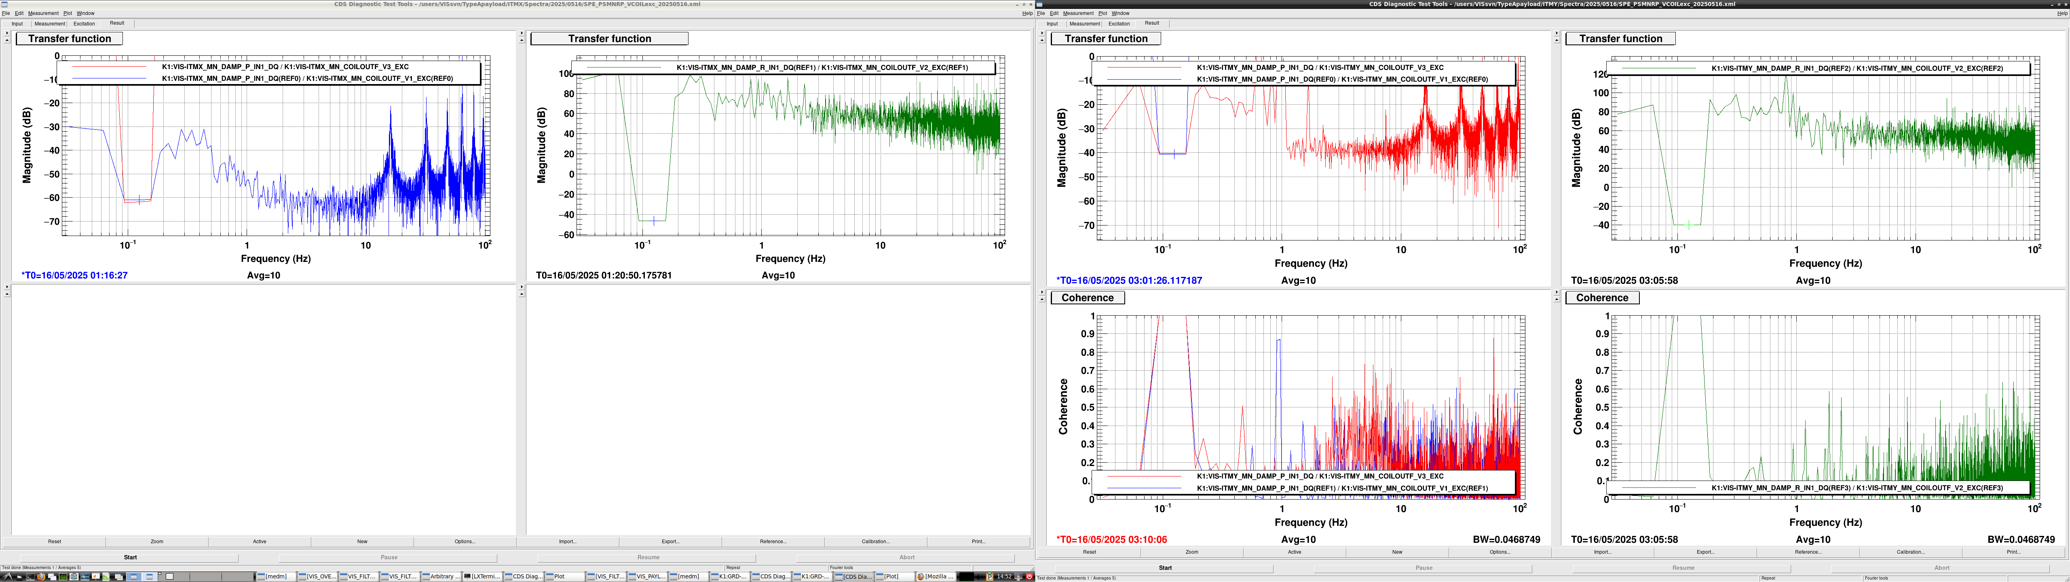Viewport: 2070px width, 582px height.
Task: Open Reference... dialog in ITMY window
Action: click(x=1808, y=551)
